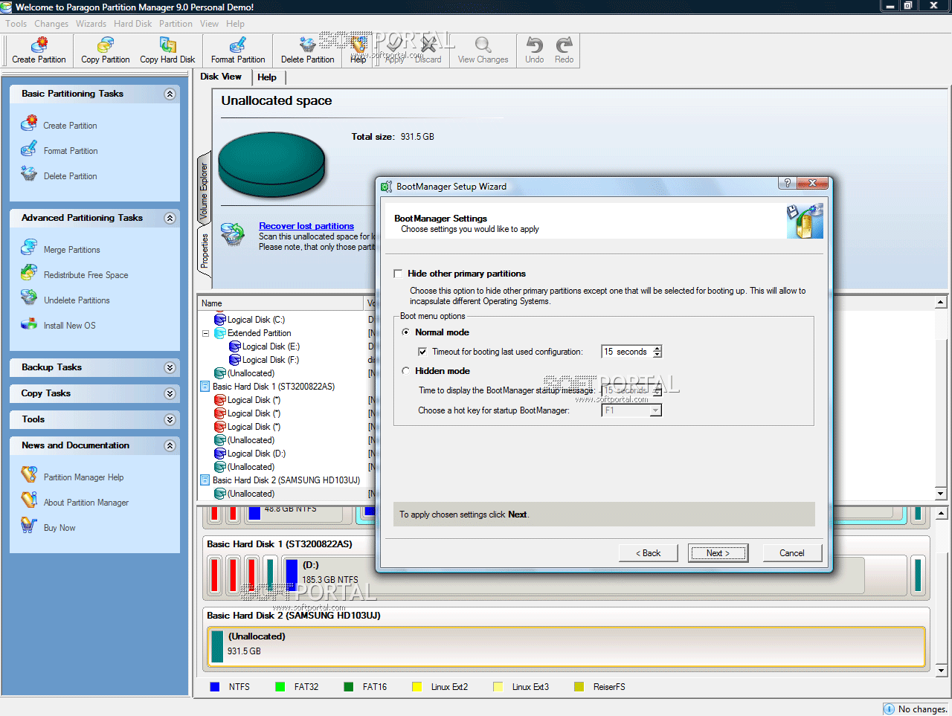Viewport: 952px width, 716px height.
Task: Click the Copy Partition toolbar icon
Action: (106, 45)
